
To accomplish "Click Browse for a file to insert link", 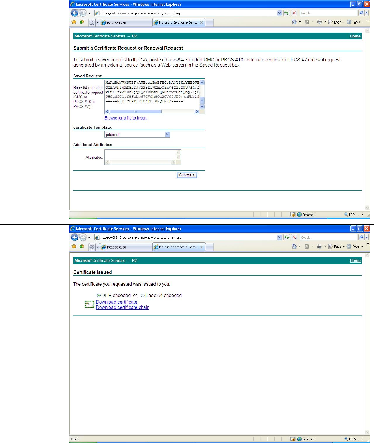I will coord(126,118).
